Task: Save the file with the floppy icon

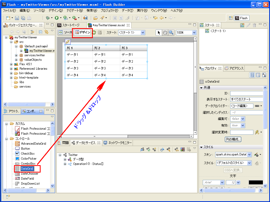Action: 17,18
